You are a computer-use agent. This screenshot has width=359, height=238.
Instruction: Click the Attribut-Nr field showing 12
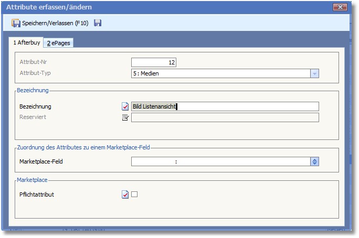(x=154, y=62)
